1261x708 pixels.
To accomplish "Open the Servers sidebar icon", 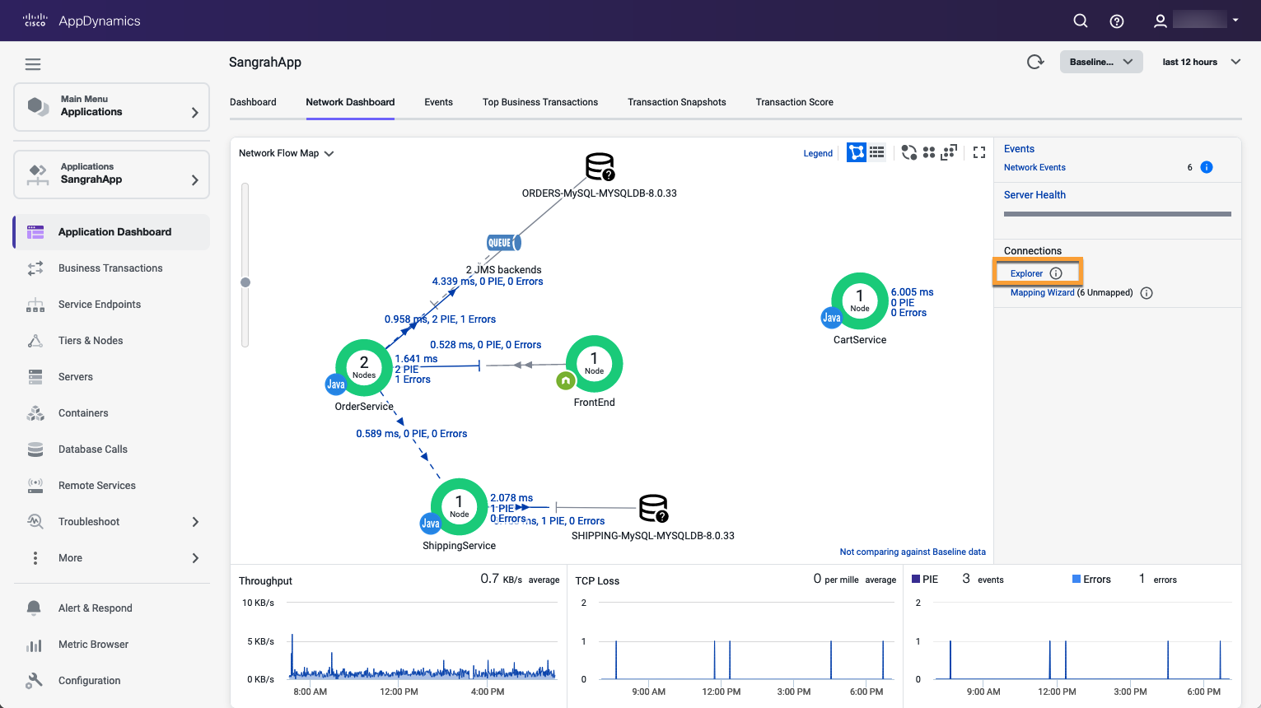I will (35, 377).
